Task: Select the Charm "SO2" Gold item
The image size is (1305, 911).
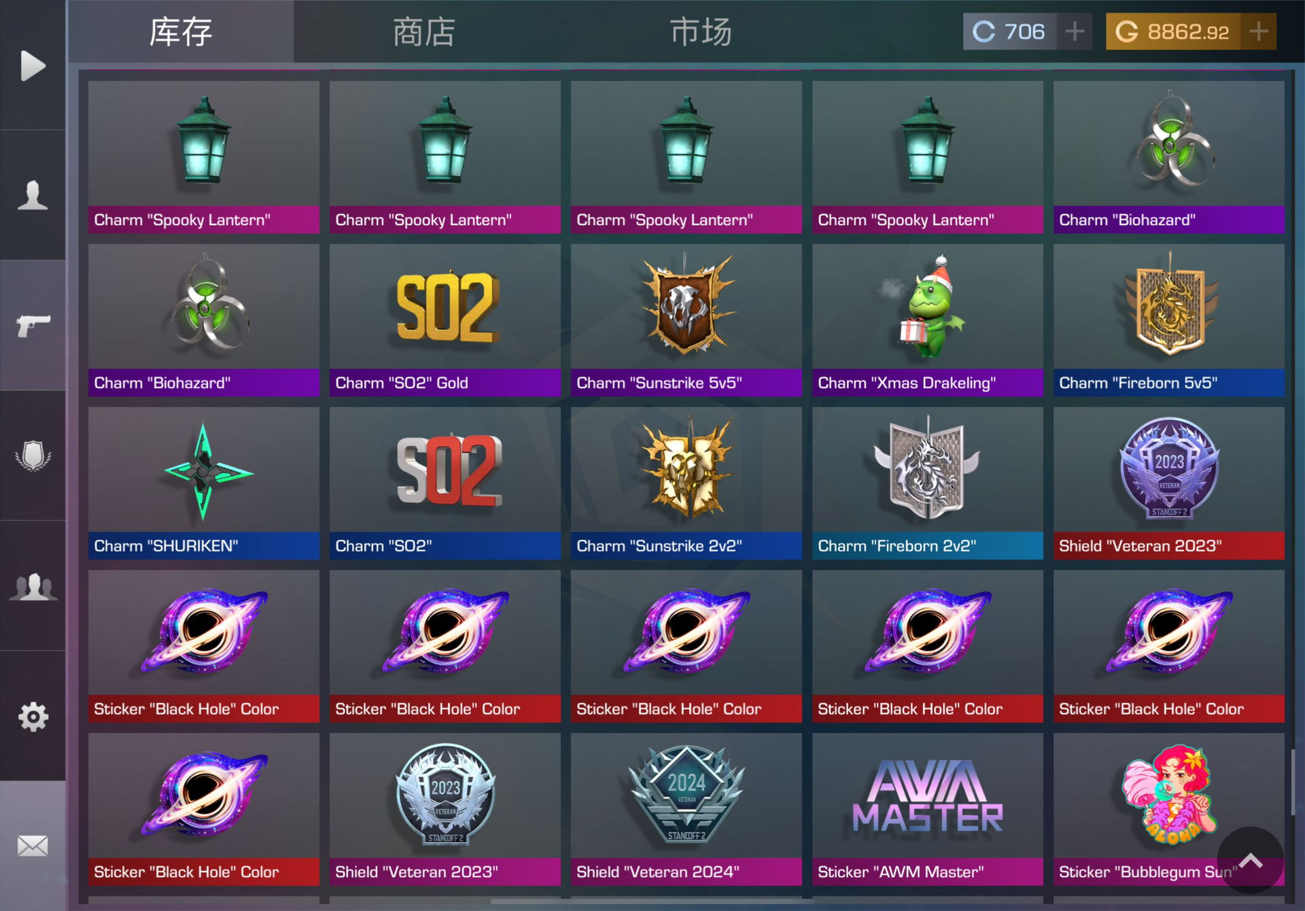Action: [x=445, y=320]
